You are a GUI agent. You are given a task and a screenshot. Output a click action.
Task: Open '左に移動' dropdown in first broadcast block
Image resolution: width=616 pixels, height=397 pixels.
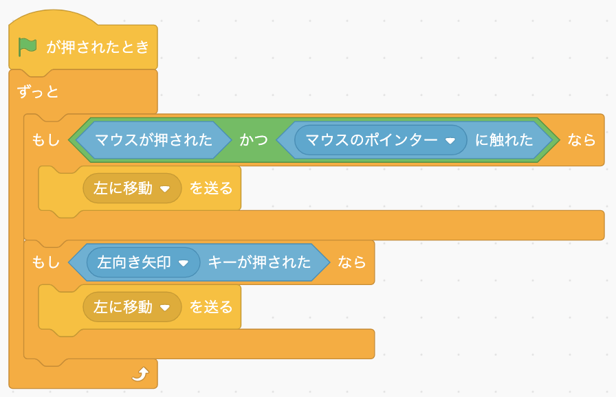pyautogui.click(x=165, y=189)
